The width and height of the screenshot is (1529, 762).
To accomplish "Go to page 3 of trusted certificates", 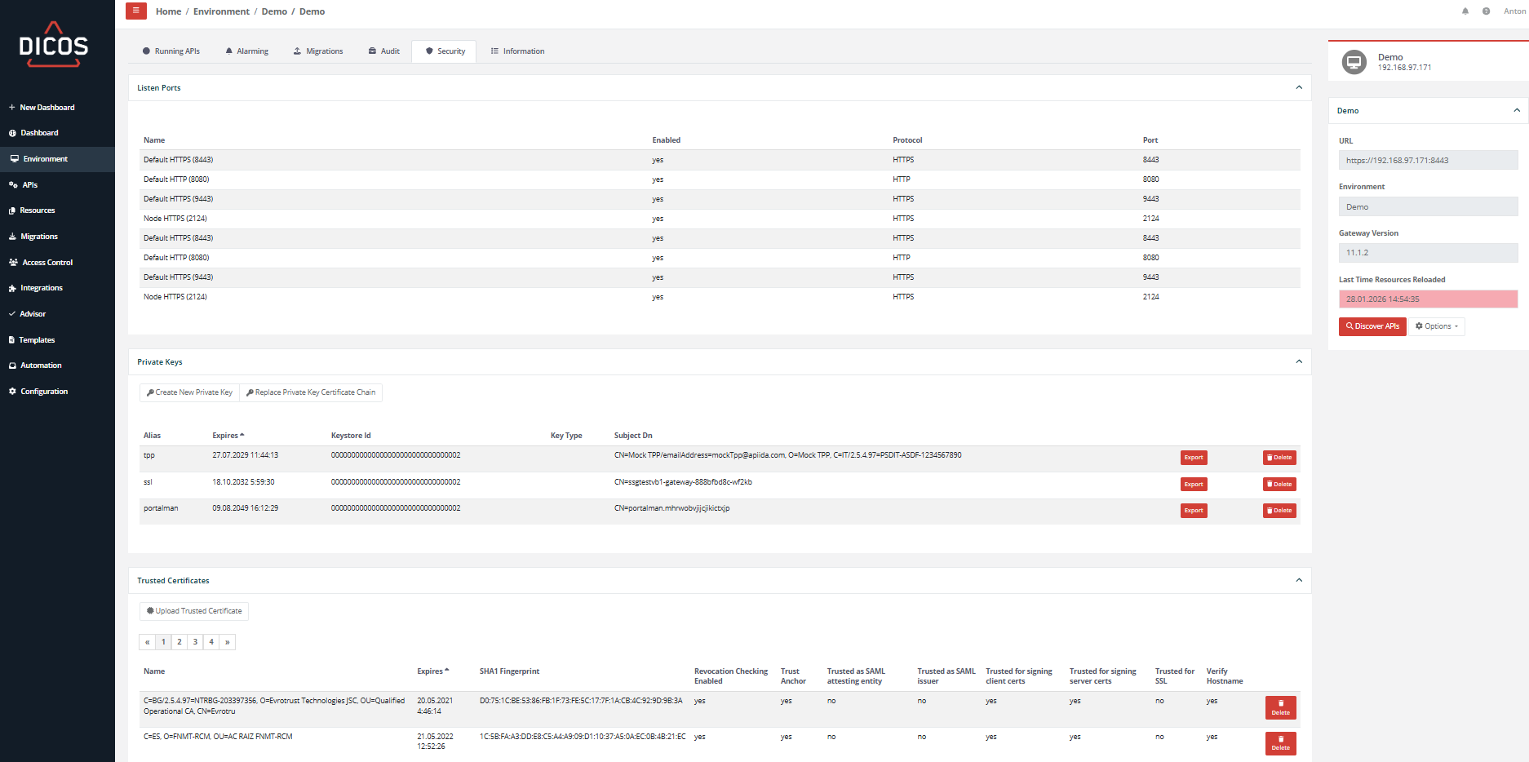I will [x=195, y=642].
